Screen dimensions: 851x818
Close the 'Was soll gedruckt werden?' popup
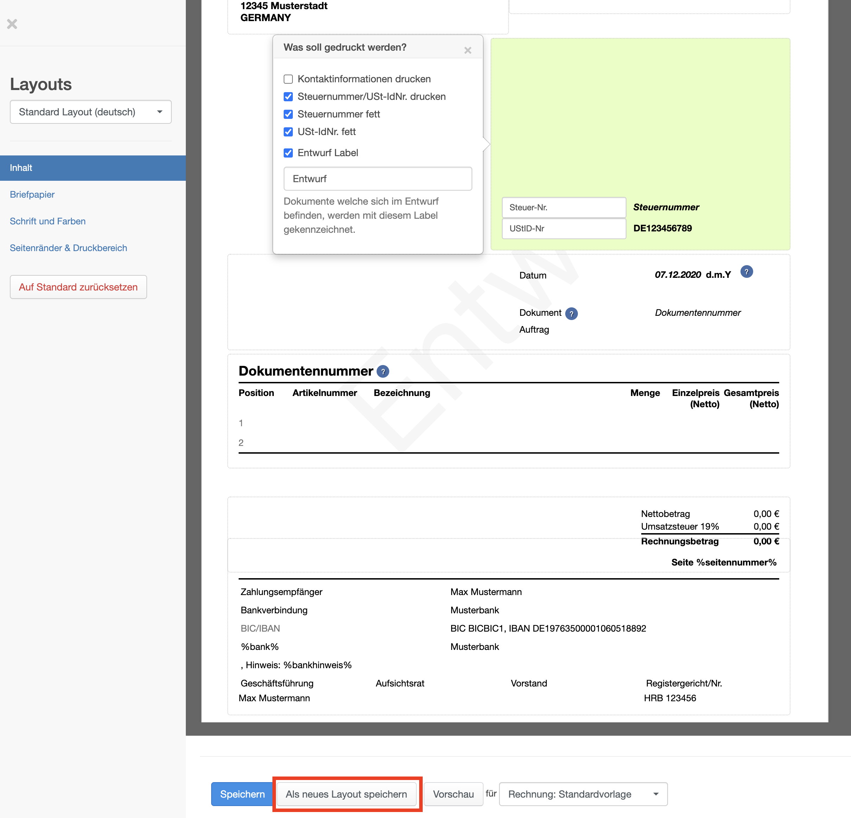tap(468, 50)
